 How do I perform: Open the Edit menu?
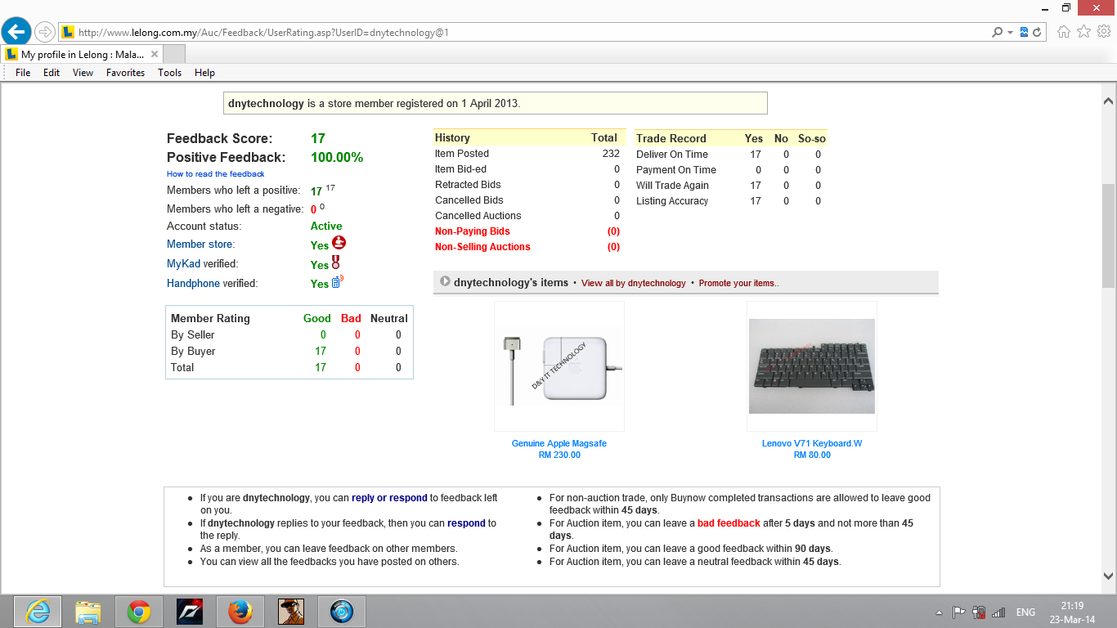pyautogui.click(x=52, y=73)
